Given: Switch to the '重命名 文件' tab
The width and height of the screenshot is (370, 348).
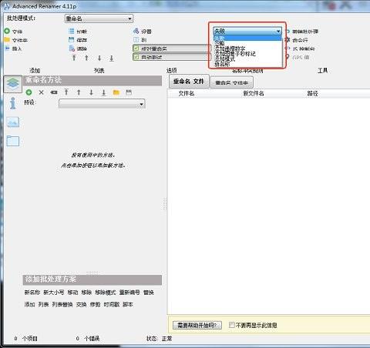Looking at the screenshot, I should 189,82.
